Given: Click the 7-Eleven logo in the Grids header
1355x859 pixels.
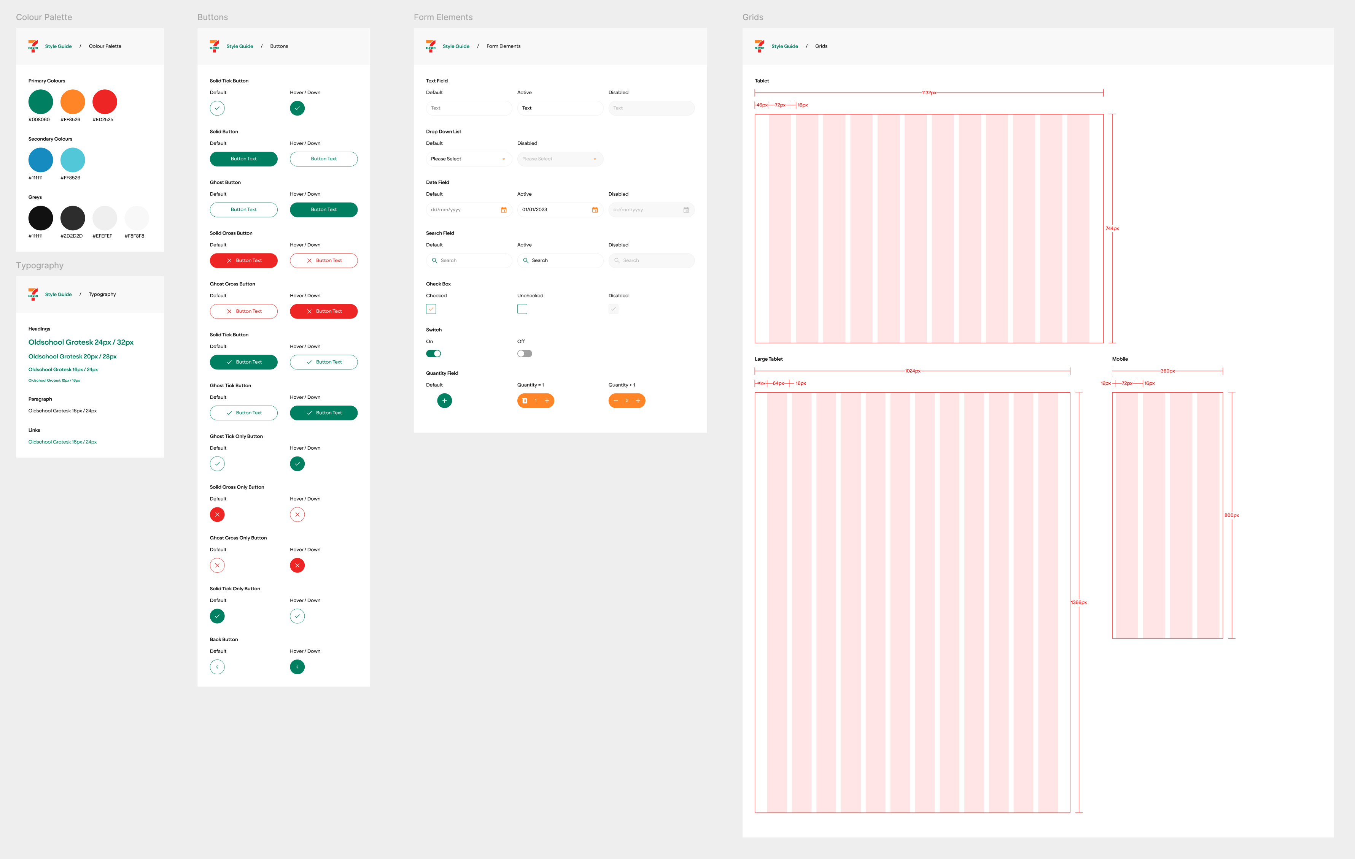Looking at the screenshot, I should tap(760, 46).
